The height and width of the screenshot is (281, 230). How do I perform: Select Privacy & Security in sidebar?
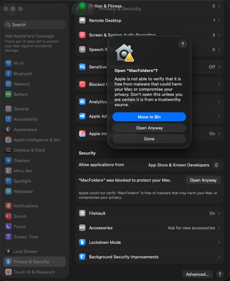34,262
